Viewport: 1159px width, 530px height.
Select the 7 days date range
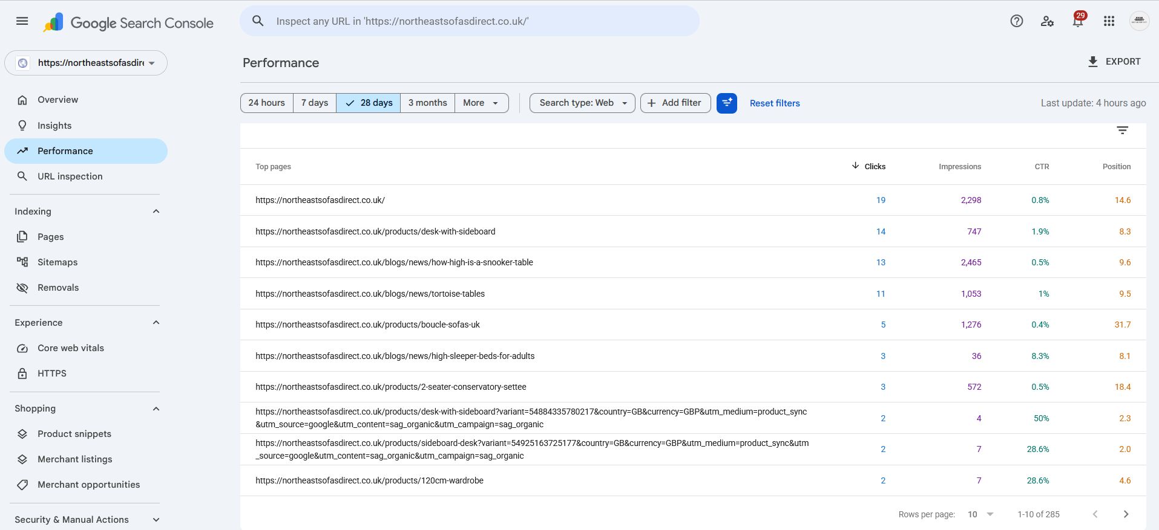[315, 103]
